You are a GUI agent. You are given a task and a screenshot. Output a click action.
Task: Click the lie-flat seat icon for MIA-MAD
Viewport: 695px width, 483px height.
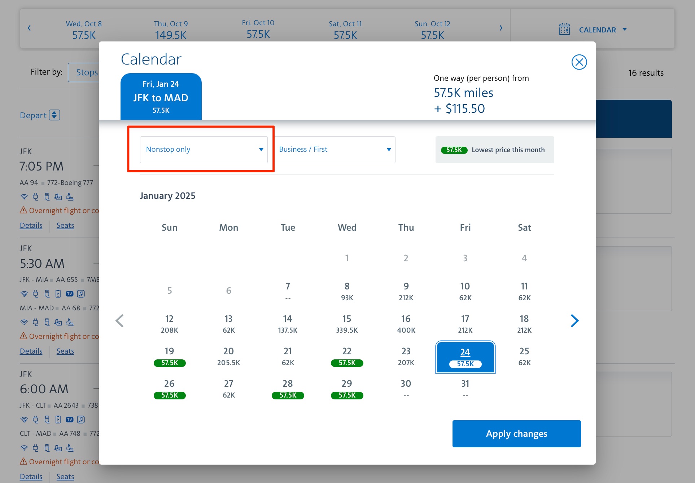pos(70,322)
